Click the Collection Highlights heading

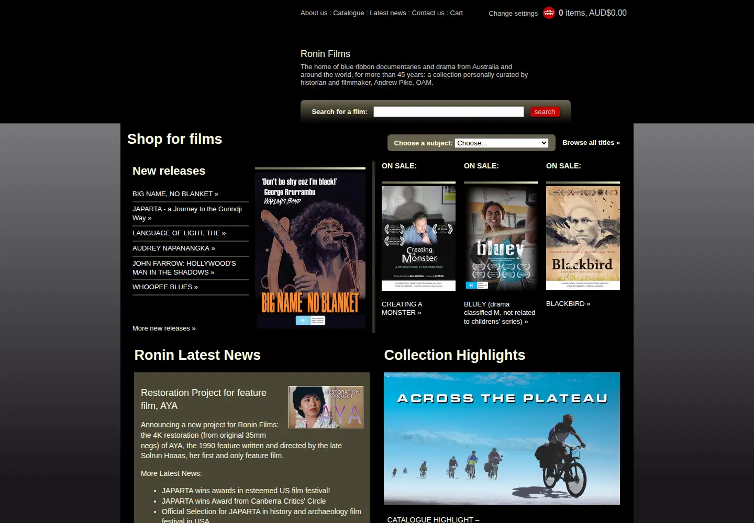pos(454,355)
